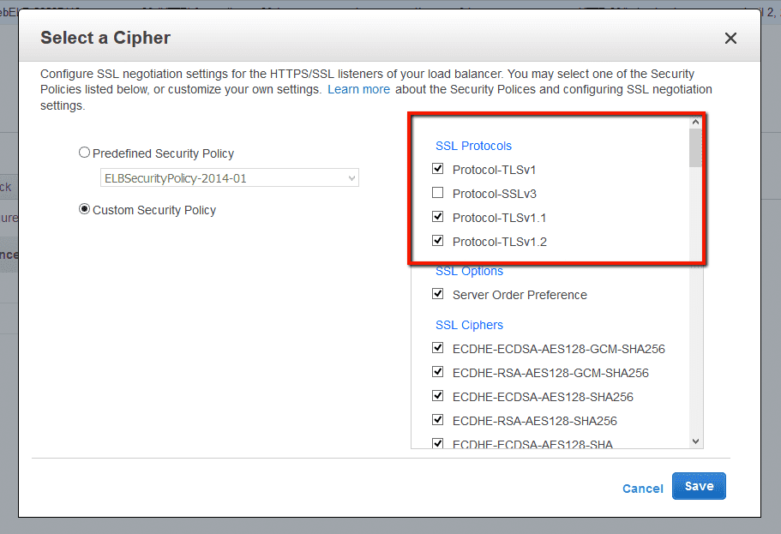Viewport: 781px width, 534px height.
Task: Open the Learn more link
Action: 358,90
